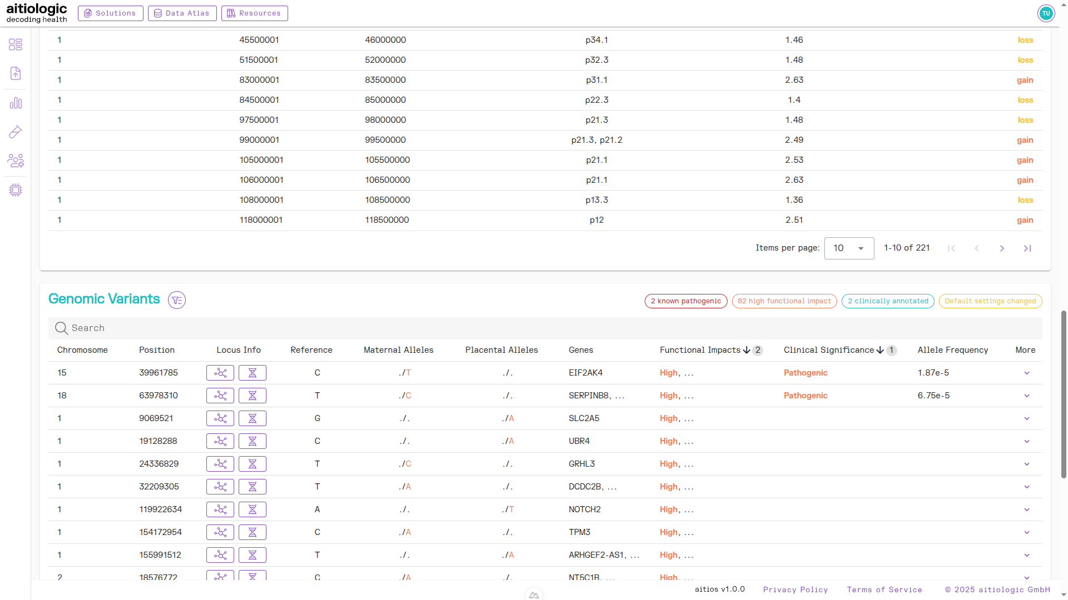The width and height of the screenshot is (1068, 600).
Task: Toggle the '82 high functional impact' chip
Action: [x=784, y=301]
